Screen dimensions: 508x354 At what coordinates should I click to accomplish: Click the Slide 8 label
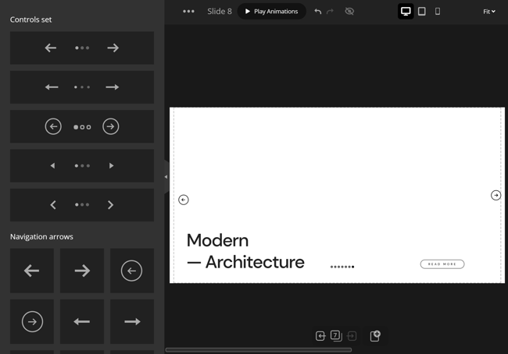220,12
